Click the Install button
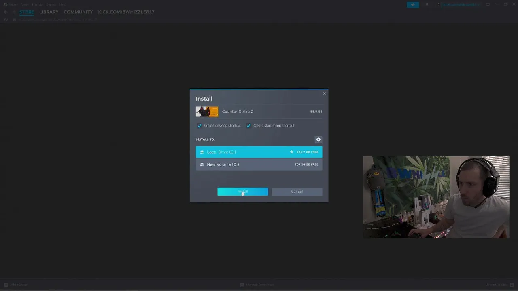This screenshot has width=518, height=291. pyautogui.click(x=242, y=192)
